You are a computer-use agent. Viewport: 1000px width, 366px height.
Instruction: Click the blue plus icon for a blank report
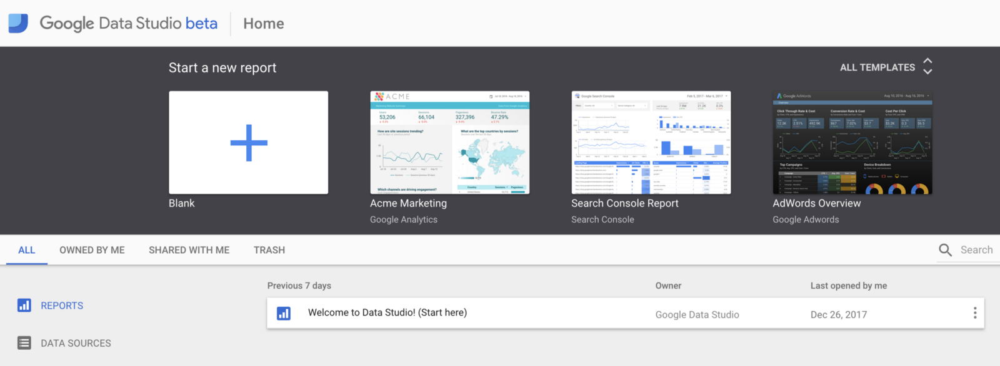249,143
